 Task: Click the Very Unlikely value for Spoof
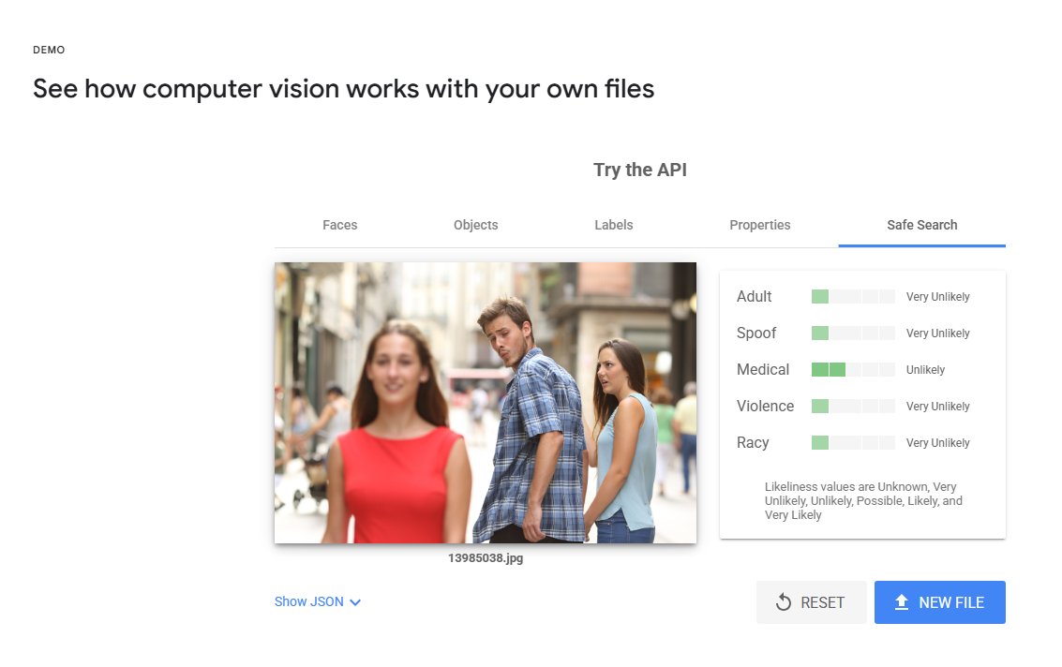click(x=938, y=333)
